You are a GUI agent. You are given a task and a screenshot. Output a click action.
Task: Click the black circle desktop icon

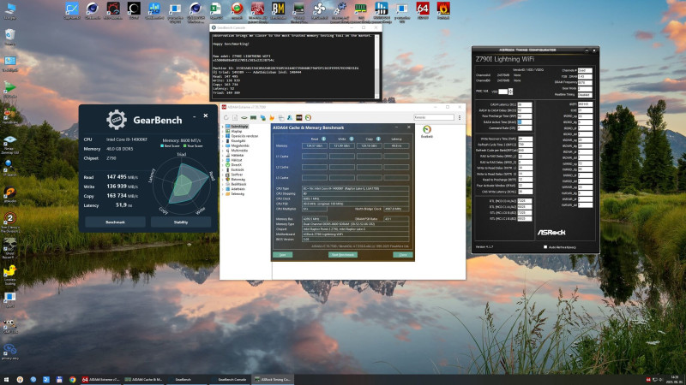(x=134, y=9)
